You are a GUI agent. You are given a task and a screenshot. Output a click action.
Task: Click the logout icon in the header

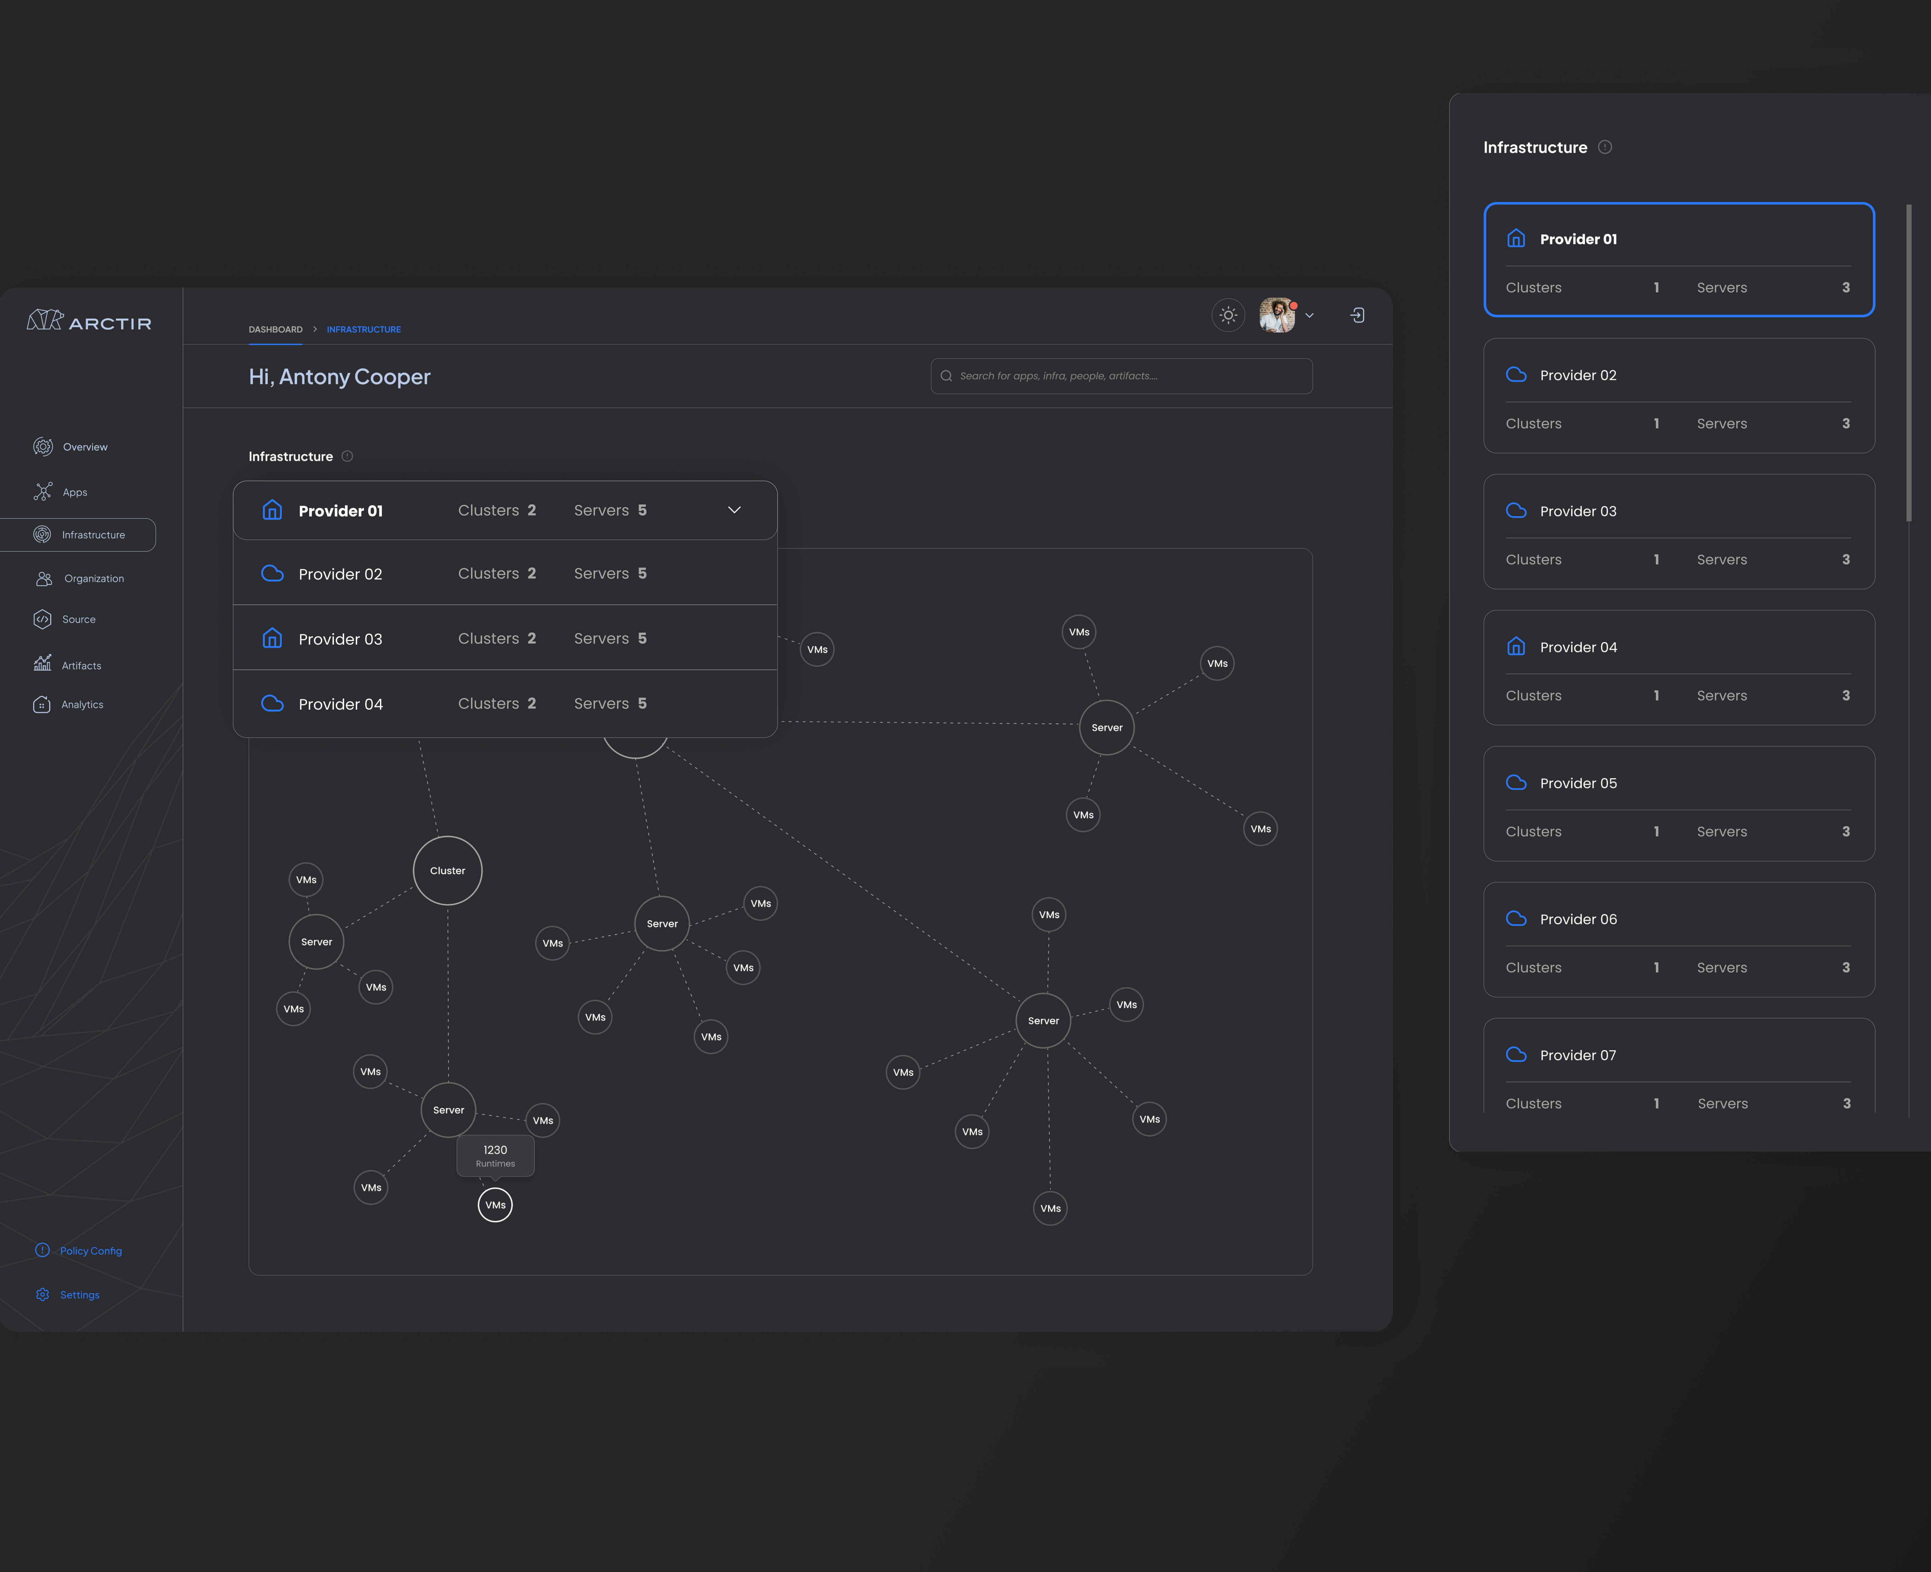pyautogui.click(x=1357, y=315)
